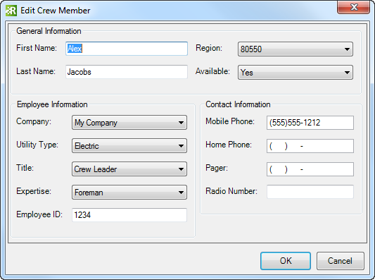Click the First Name label
375x280 pixels.
37,48
